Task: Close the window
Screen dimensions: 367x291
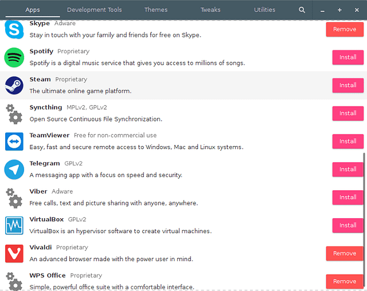Action: pyautogui.click(x=357, y=10)
